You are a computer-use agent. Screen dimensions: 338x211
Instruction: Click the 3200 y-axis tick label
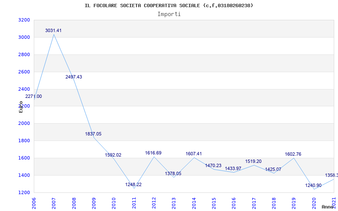(x=25, y=20)
